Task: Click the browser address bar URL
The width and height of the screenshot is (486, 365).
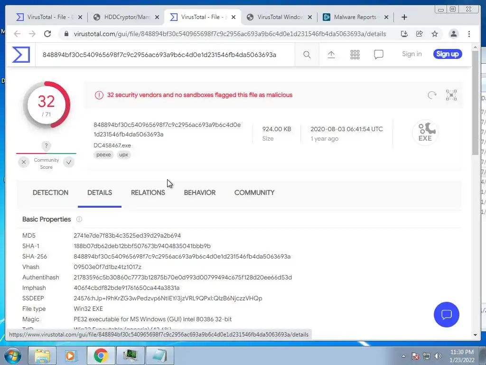Action: pyautogui.click(x=230, y=34)
